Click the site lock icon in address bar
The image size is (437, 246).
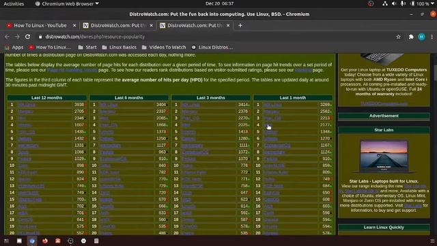(x=40, y=37)
